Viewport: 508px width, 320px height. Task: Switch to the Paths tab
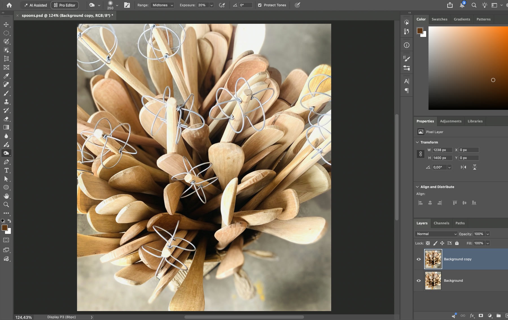click(460, 223)
